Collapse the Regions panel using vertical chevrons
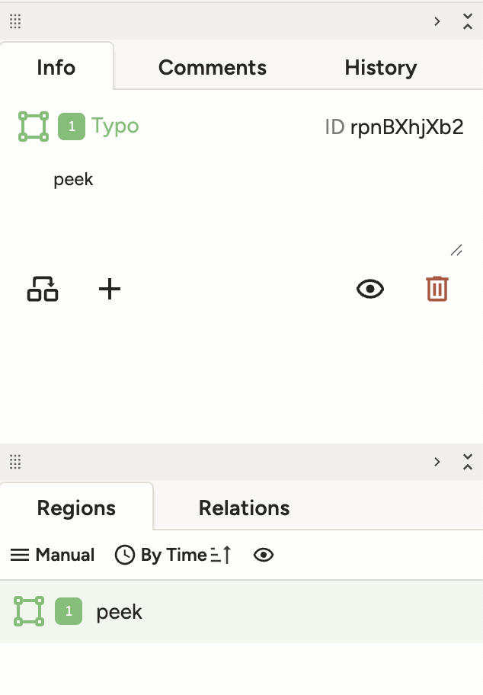Image resolution: width=483 pixels, height=695 pixels. click(468, 462)
